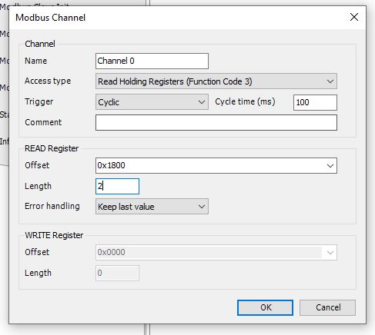The height and width of the screenshot is (335, 375).
Task: Click the Cycle time field showing 100
Action: coord(315,102)
